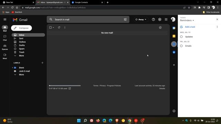
Task: Open Google Keep side panel icon
Action: point(174,36)
